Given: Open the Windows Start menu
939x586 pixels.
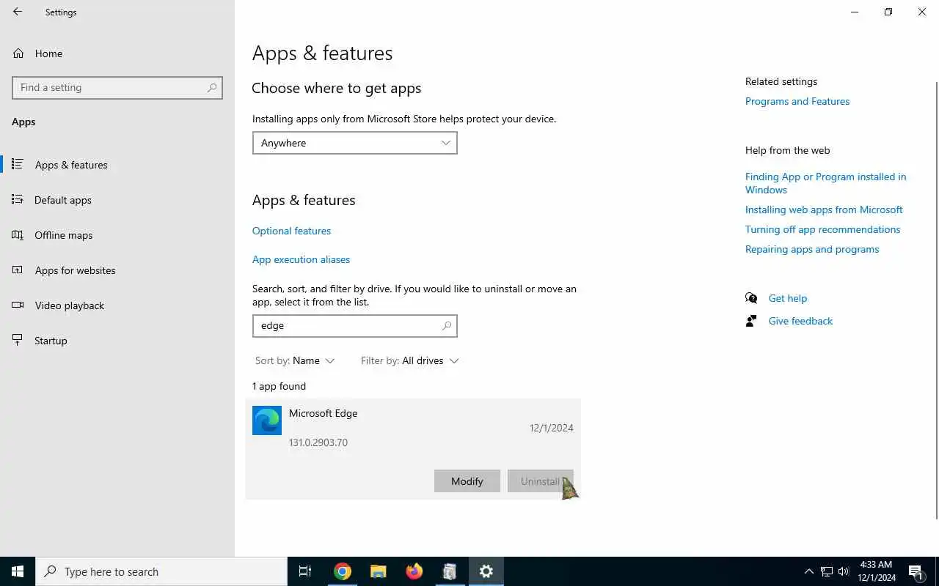Looking at the screenshot, I should (18, 571).
